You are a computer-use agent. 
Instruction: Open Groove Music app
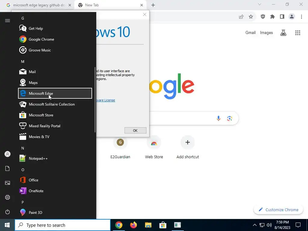click(55, 50)
